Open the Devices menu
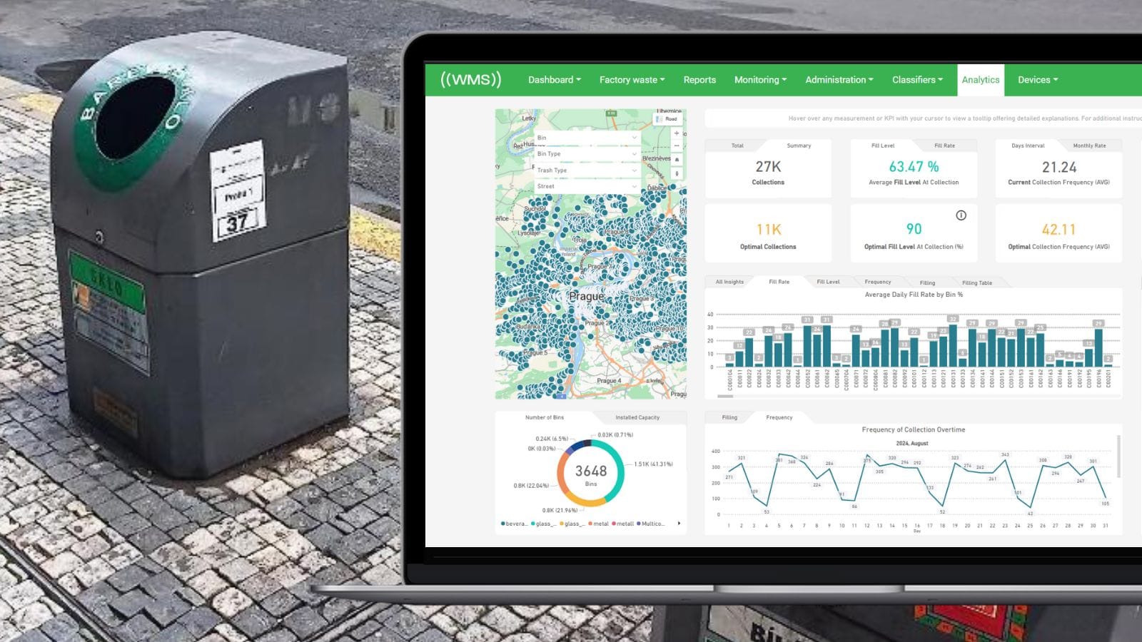 (x=1038, y=80)
